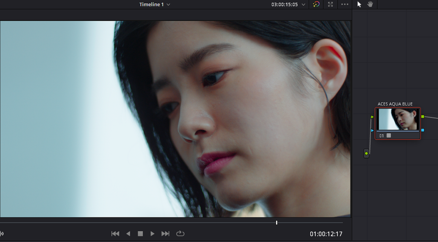438x242 pixels.
Task: Play the clip forward
Action: click(x=153, y=233)
